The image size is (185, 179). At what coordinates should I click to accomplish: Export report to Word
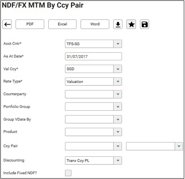(x=95, y=24)
